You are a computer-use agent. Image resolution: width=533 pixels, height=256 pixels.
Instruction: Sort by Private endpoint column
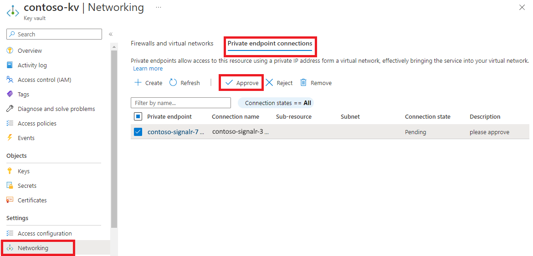(169, 117)
